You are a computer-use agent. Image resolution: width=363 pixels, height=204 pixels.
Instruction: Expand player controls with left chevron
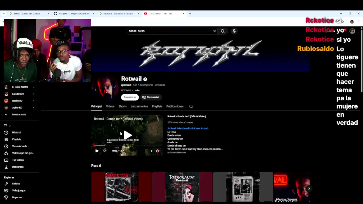click(151, 151)
